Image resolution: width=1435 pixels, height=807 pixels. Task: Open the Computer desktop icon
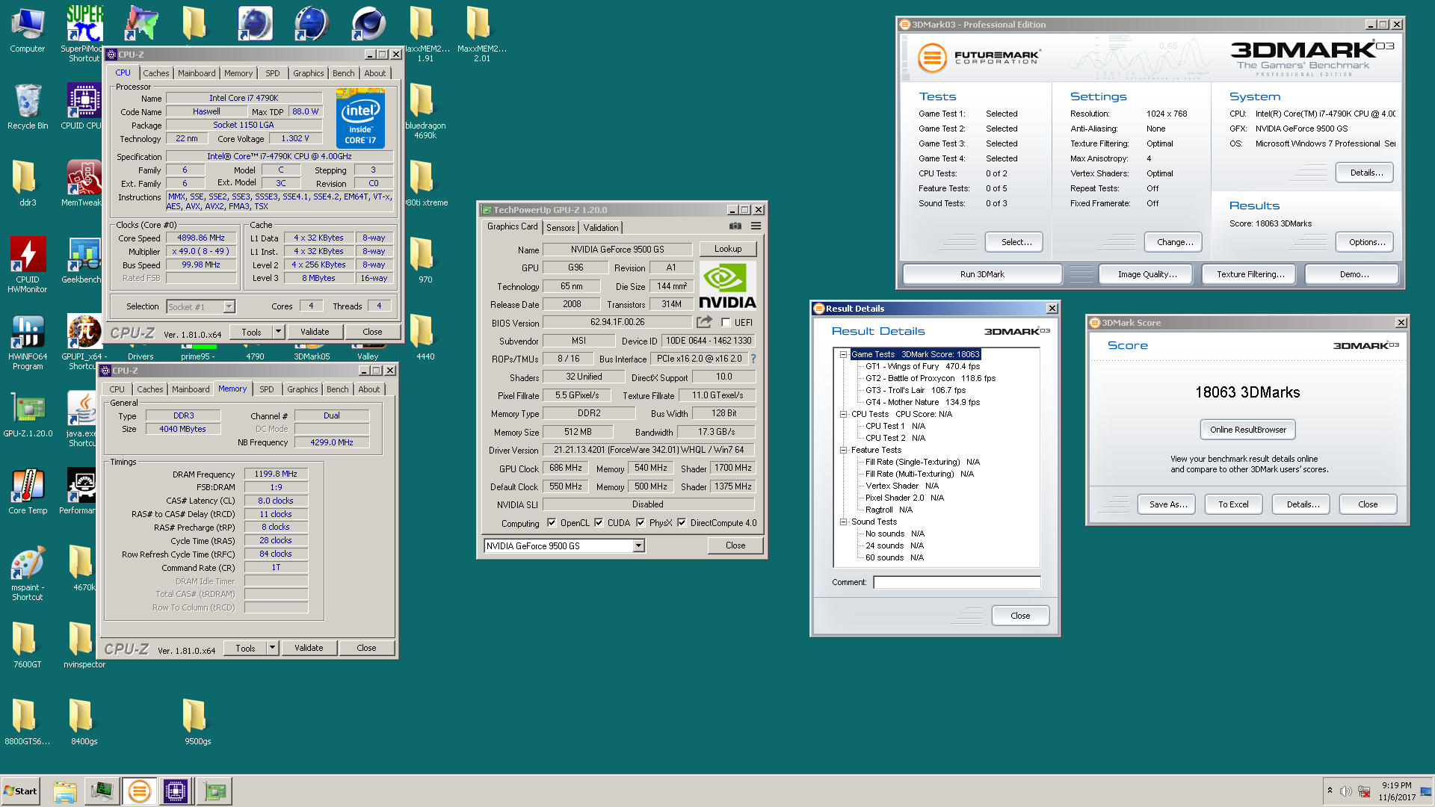[28, 31]
